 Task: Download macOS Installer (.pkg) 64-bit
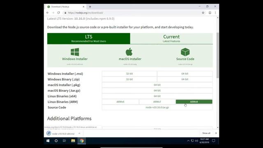tap(157, 85)
